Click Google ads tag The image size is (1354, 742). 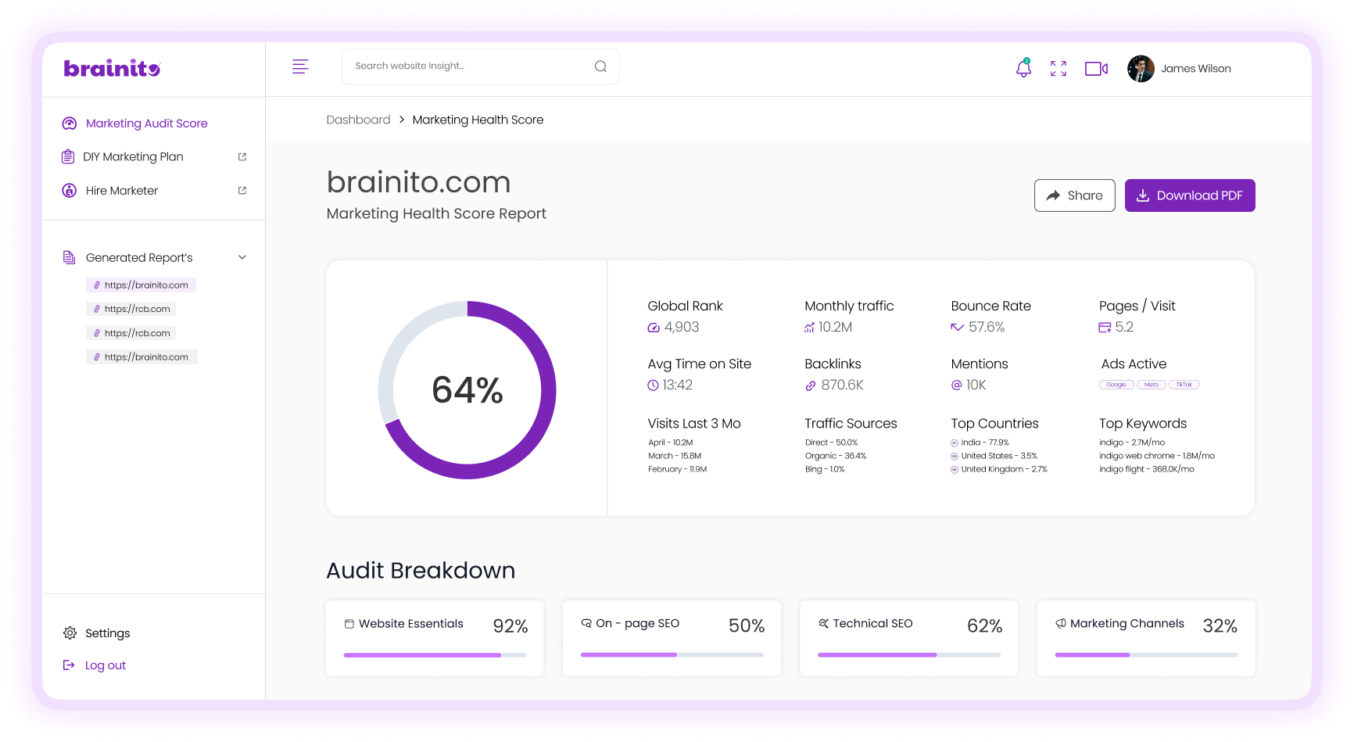pyautogui.click(x=1116, y=385)
